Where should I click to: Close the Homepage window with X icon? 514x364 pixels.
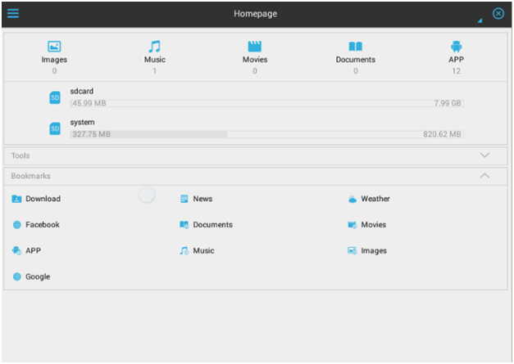click(x=498, y=13)
